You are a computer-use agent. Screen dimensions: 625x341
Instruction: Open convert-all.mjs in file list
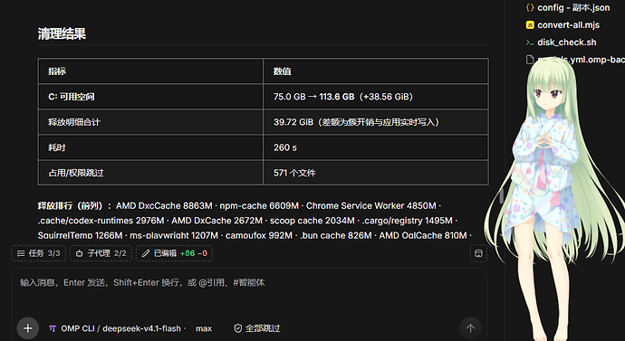pyautogui.click(x=568, y=25)
